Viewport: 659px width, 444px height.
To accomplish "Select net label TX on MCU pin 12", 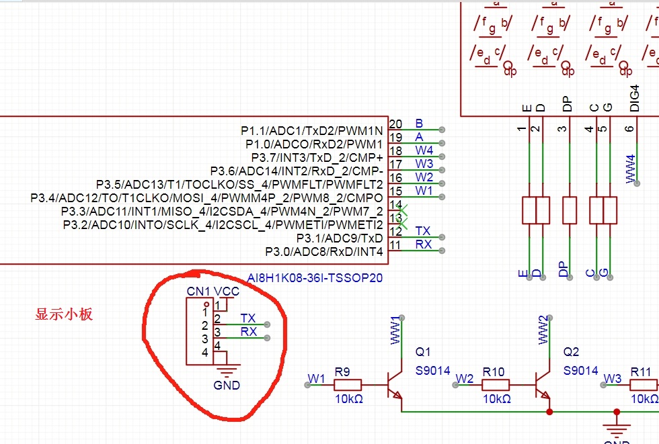I will pos(423,231).
